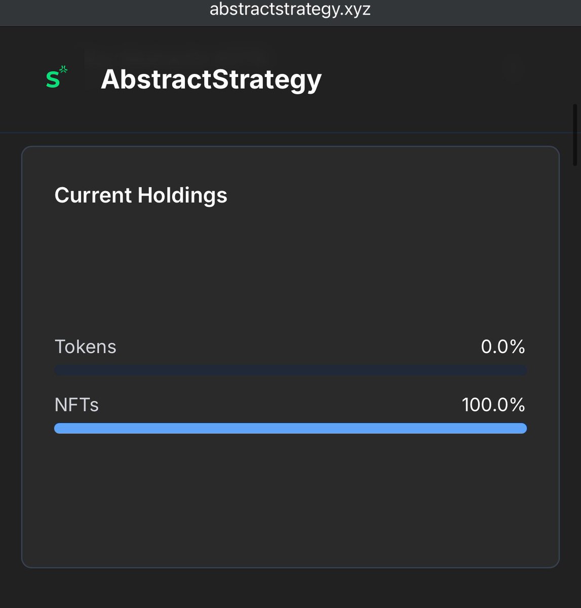Click the green S logo icon
The width and height of the screenshot is (581, 608).
click(56, 78)
